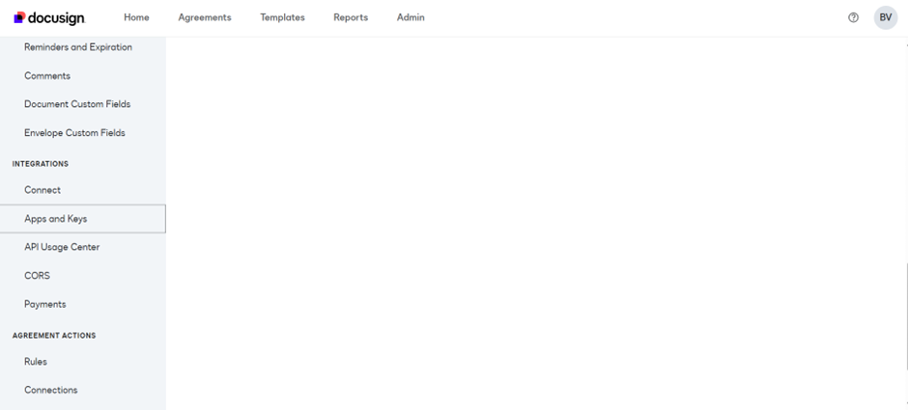The image size is (908, 410).
Task: Open Apps and Keys page
Action: [x=56, y=219]
